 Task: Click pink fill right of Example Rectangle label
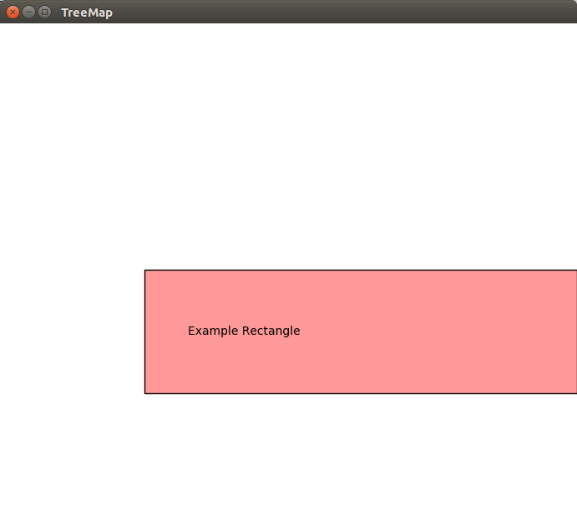434,331
